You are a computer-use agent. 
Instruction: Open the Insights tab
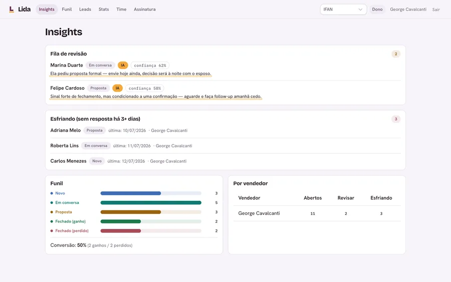click(x=47, y=9)
